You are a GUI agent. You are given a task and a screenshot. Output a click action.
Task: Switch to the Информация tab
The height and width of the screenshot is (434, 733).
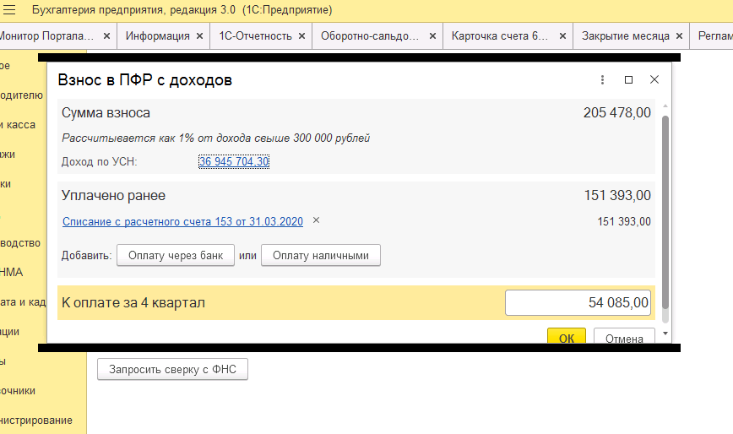pos(158,36)
